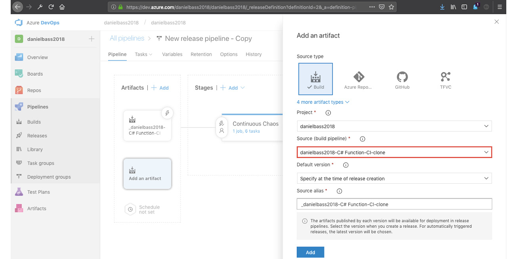Image resolution: width=517 pixels, height=259 pixels.
Task: Open Repos in the sidebar
Action: point(34,90)
